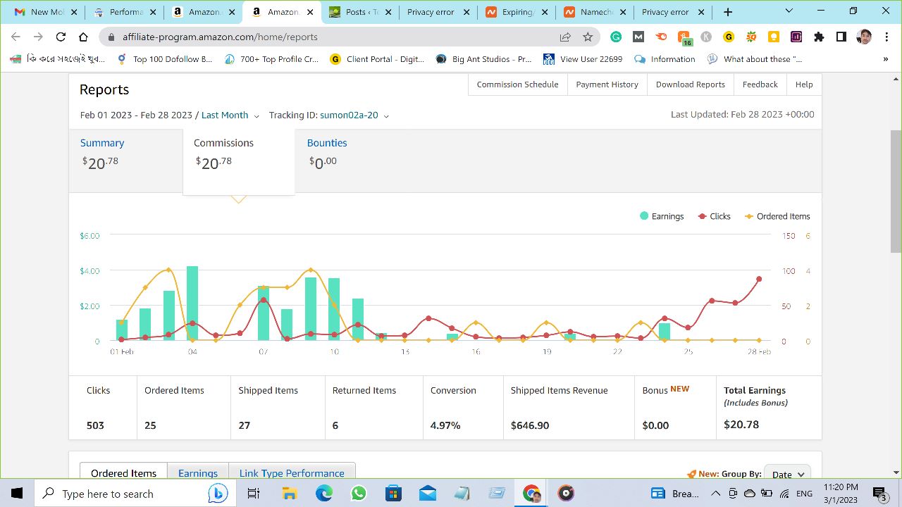Open the grey M extension icon
Viewport: 902px width, 507px height.
click(x=638, y=37)
